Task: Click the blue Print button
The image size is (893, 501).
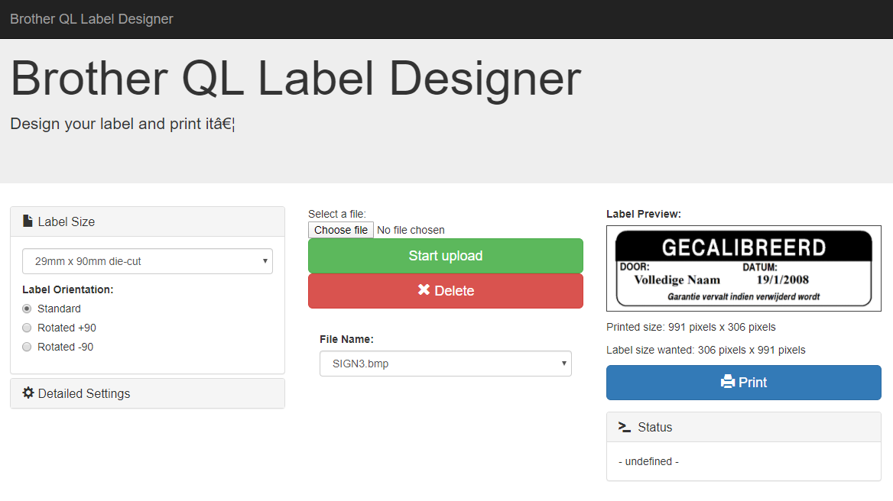Action: click(x=744, y=383)
